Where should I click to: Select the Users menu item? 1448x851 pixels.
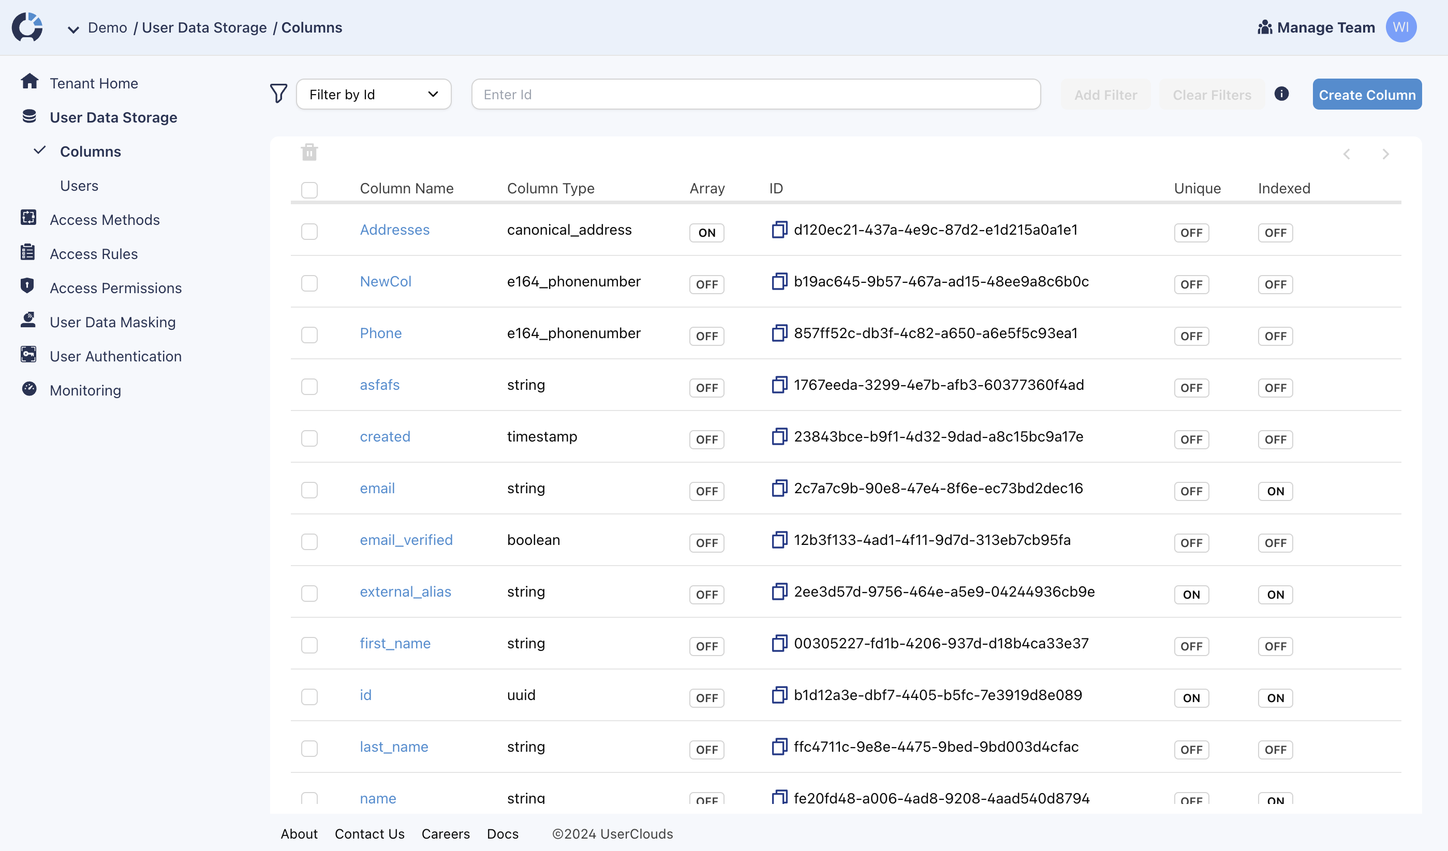coord(79,186)
